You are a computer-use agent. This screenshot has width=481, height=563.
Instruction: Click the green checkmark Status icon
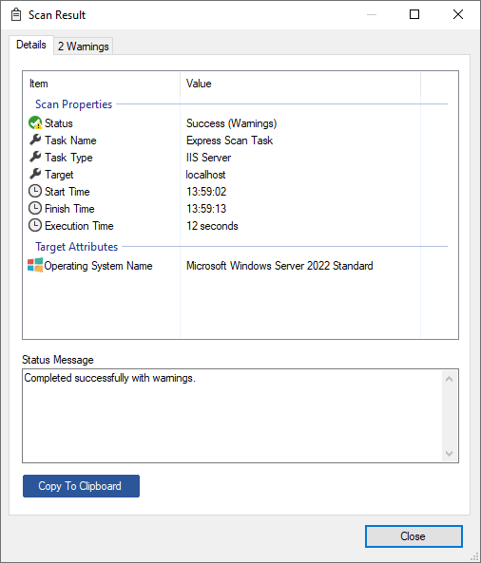pyautogui.click(x=35, y=122)
